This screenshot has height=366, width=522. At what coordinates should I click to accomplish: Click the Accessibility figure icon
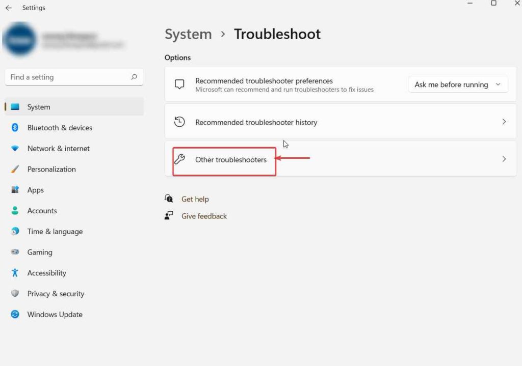tap(15, 272)
